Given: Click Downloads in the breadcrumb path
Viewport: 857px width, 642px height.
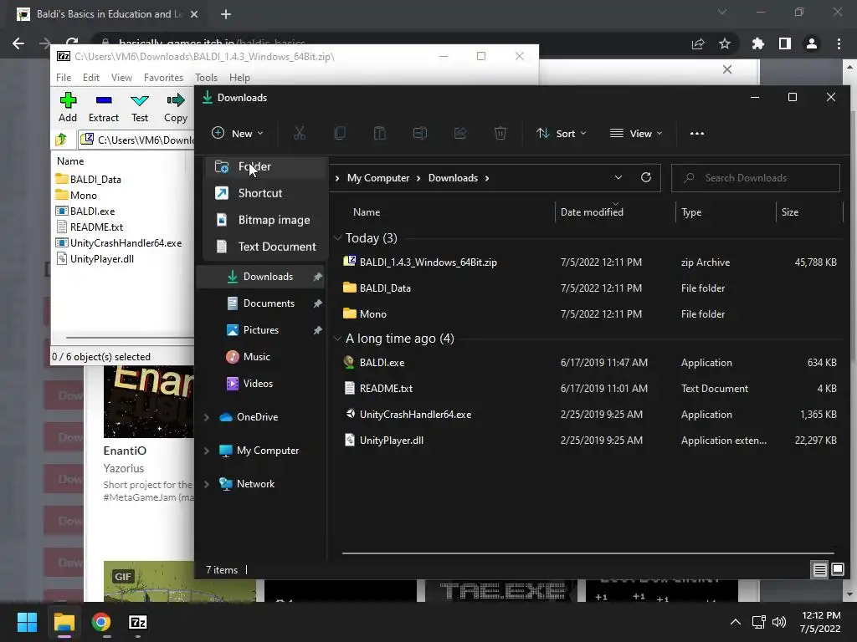Looking at the screenshot, I should 453,178.
